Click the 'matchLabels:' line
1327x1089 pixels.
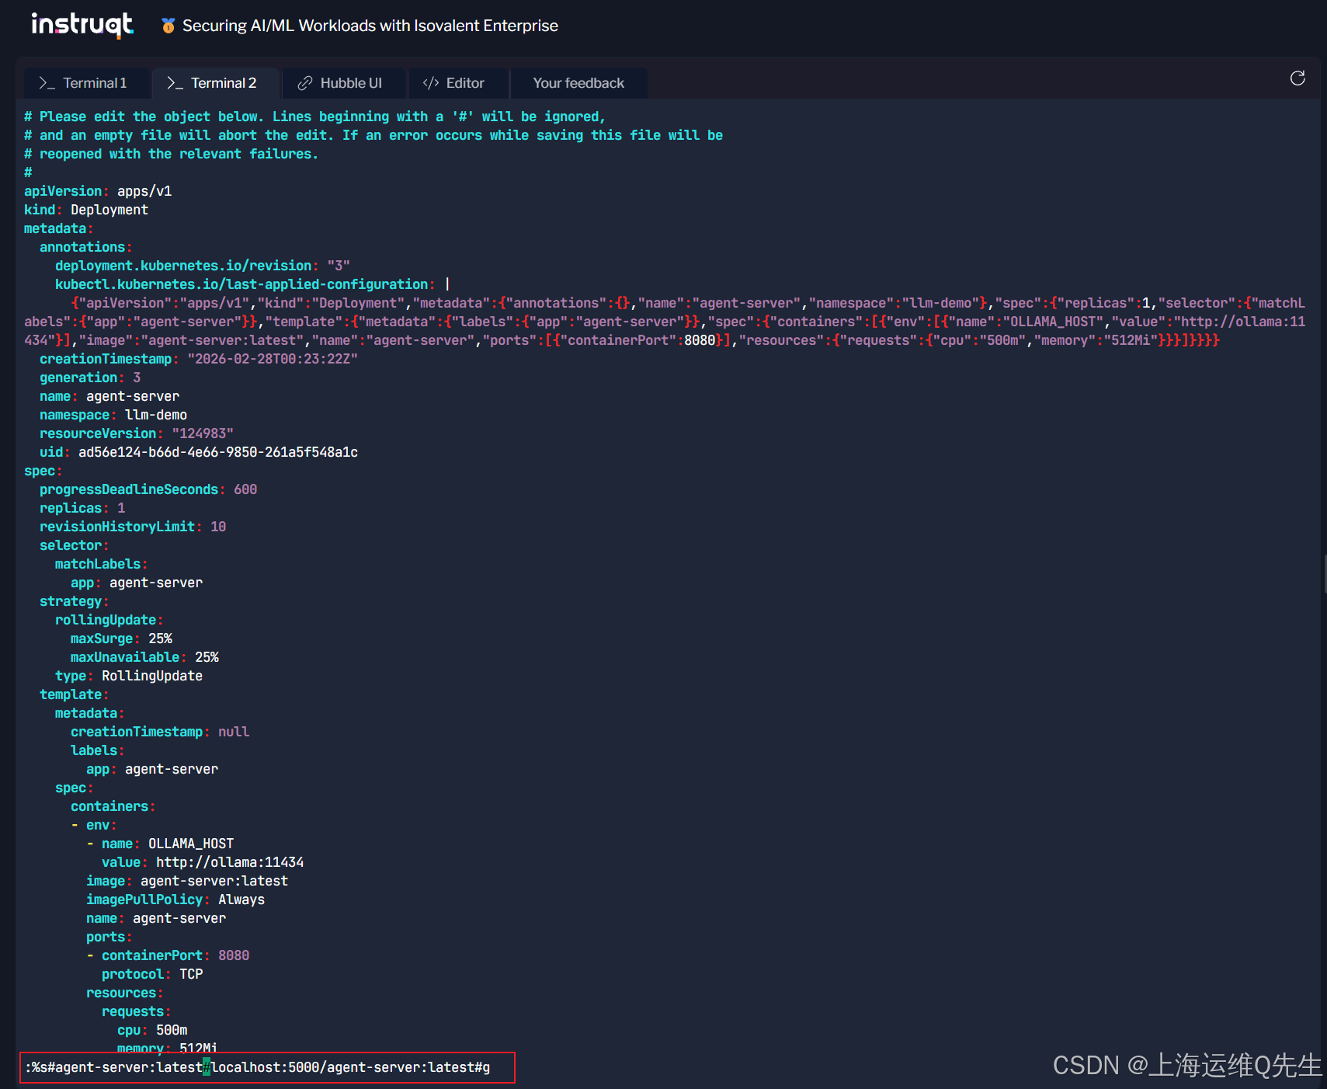[x=101, y=564]
